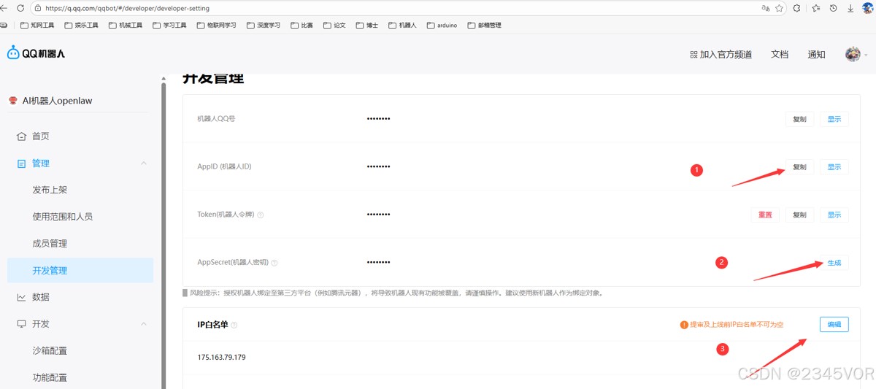
Task: Click the orange 提审及上线前IP白名单不可为空 warning
Action: (731, 325)
